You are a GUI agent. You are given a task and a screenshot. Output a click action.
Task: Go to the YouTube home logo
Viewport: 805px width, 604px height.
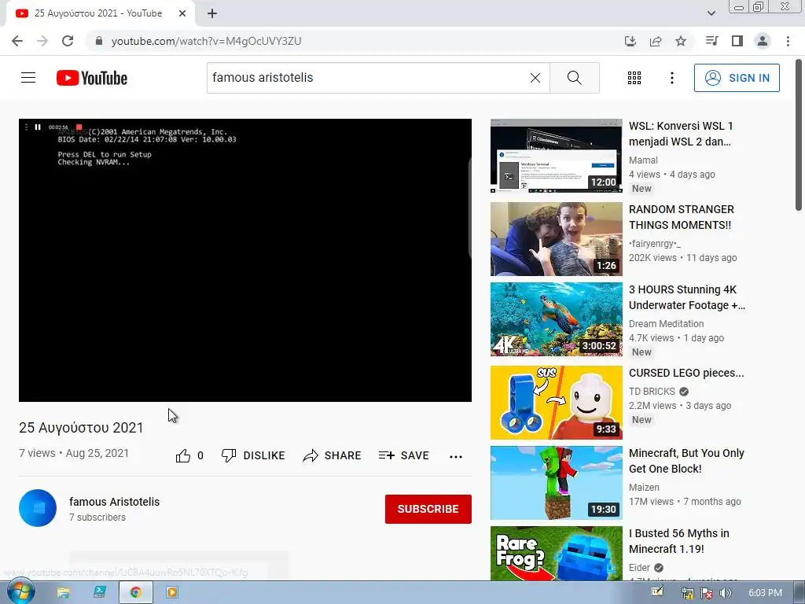pos(92,78)
